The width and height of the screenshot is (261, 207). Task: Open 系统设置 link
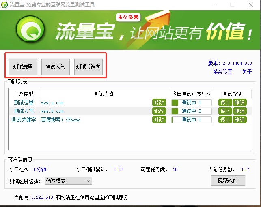tap(222, 72)
